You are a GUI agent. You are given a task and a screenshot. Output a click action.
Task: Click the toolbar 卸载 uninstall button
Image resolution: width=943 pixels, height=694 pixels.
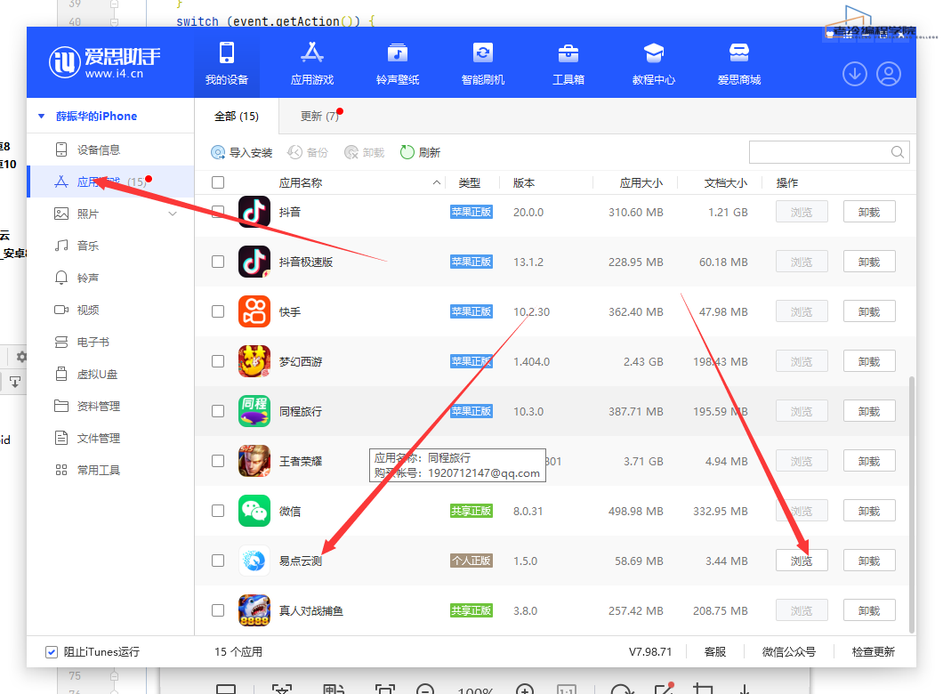pyautogui.click(x=364, y=153)
